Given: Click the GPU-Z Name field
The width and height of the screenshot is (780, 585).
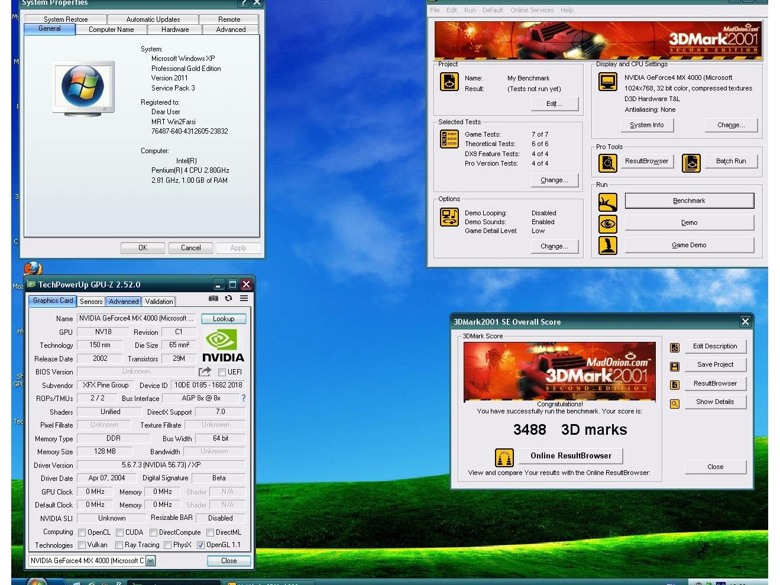Looking at the screenshot, I should (x=136, y=318).
